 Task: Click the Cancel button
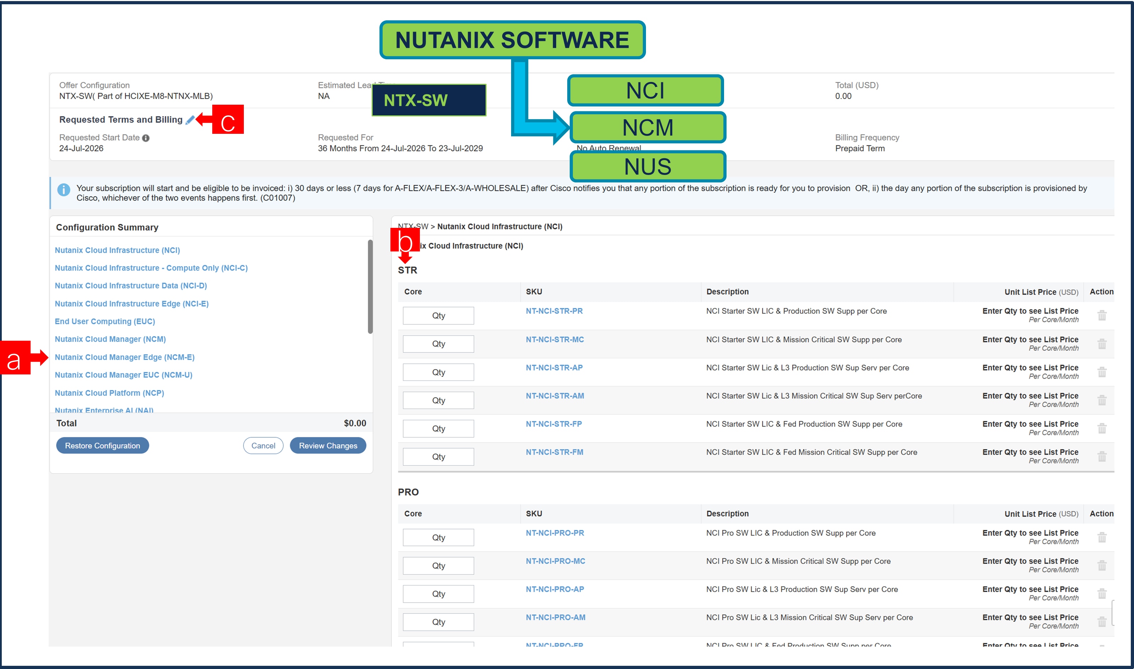coord(263,445)
